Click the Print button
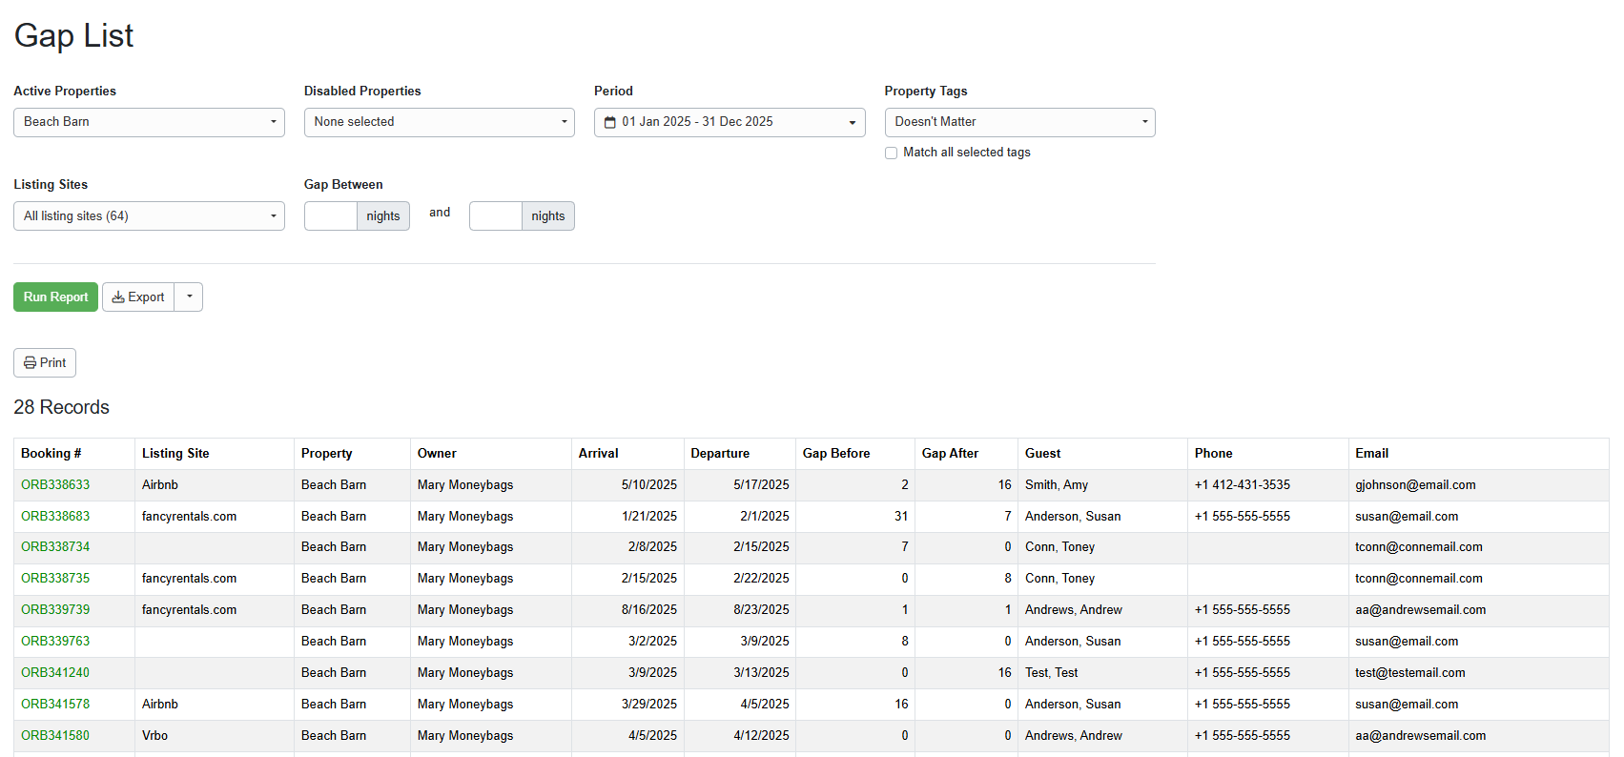Image resolution: width=1624 pixels, height=757 pixels. [x=45, y=362]
